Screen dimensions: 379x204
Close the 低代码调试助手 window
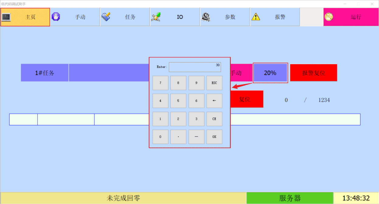tap(372, 4)
